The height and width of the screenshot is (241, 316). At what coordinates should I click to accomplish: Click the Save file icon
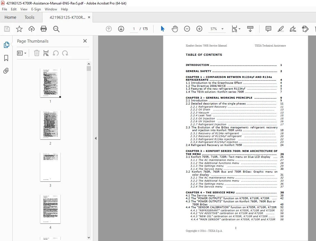pos(7,29)
